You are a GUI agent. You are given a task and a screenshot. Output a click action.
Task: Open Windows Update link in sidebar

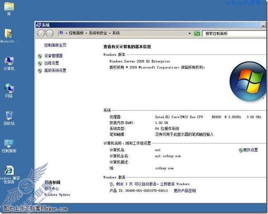(x=57, y=195)
